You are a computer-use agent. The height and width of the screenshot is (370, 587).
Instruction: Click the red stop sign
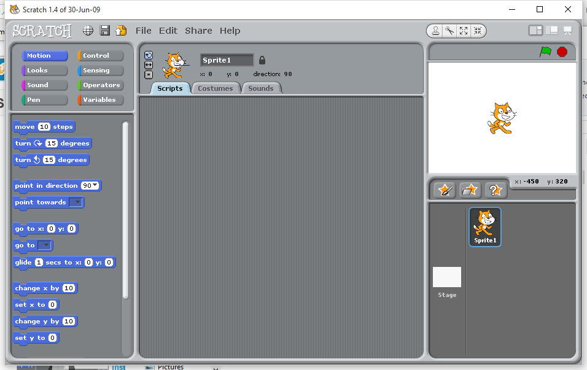coord(562,52)
